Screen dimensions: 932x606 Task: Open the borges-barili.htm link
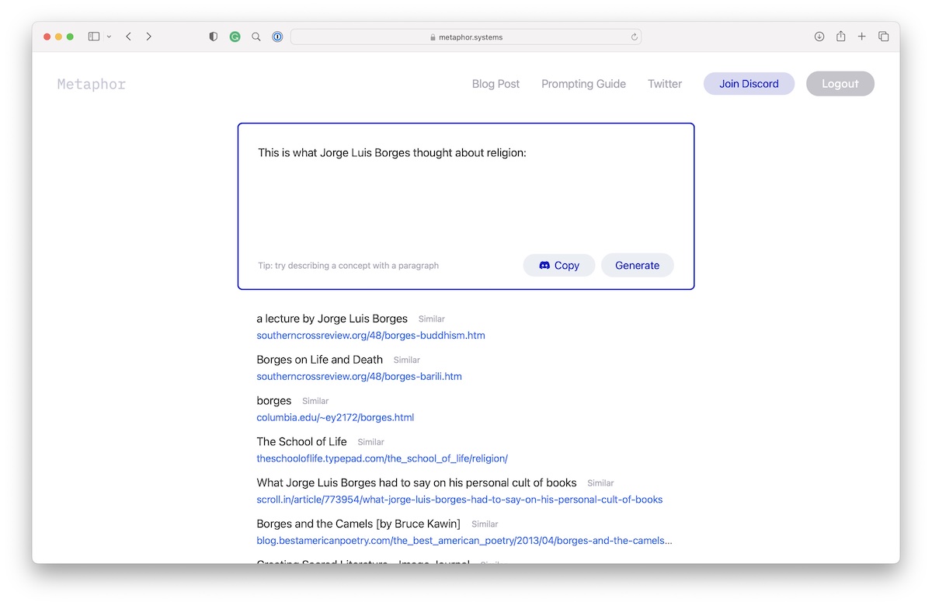(359, 377)
